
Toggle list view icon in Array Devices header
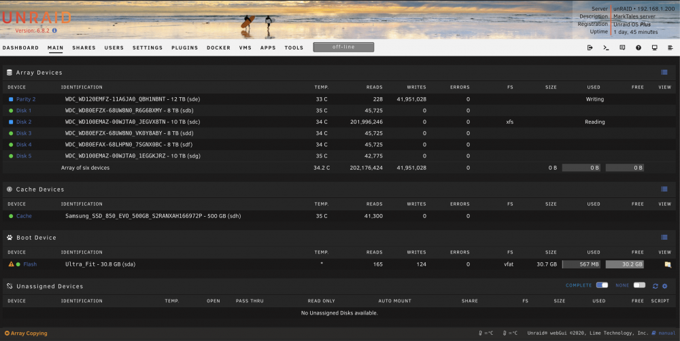(664, 73)
